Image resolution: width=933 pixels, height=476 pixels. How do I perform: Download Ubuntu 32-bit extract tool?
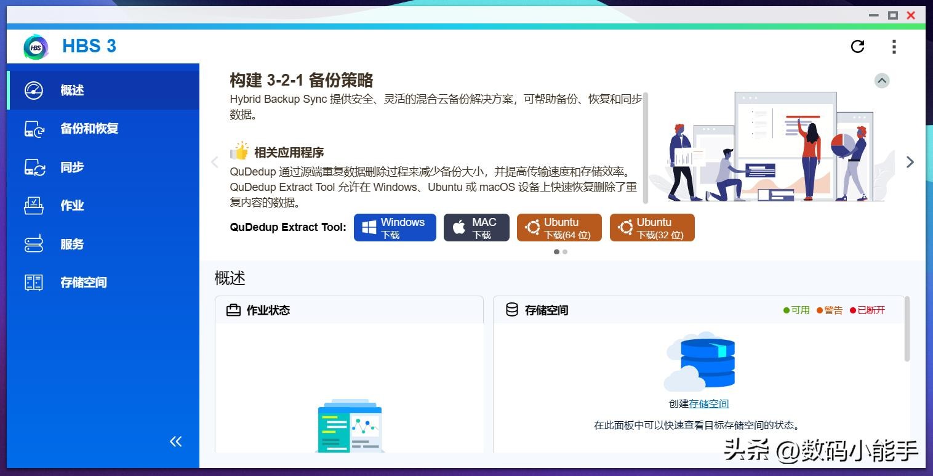[x=652, y=228]
